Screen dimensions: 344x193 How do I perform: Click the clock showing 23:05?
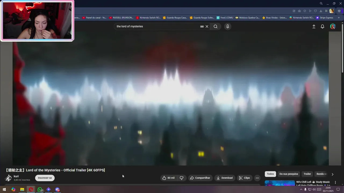coord(328,188)
